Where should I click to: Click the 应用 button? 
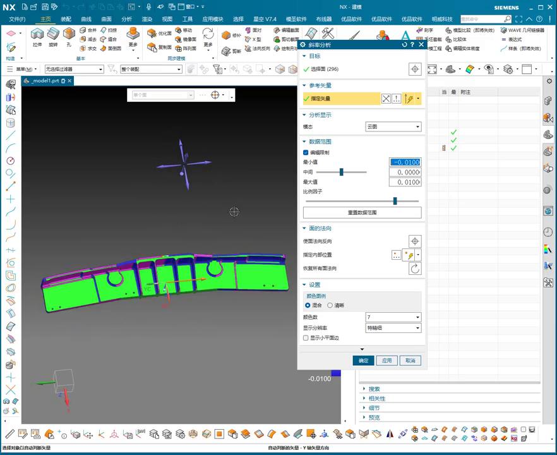point(386,360)
